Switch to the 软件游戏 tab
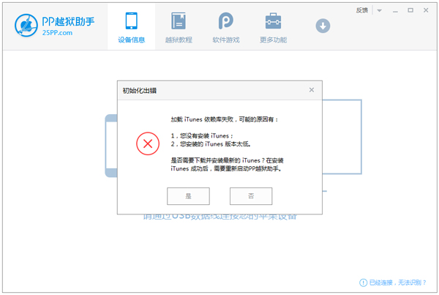This screenshot has height=295, width=439. 226,28
